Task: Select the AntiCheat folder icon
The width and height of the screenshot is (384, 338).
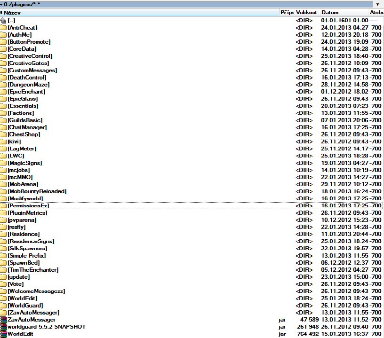Action: tap(3, 28)
